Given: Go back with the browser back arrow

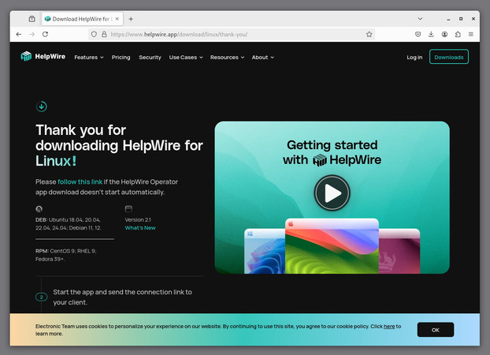Looking at the screenshot, I should point(19,34).
